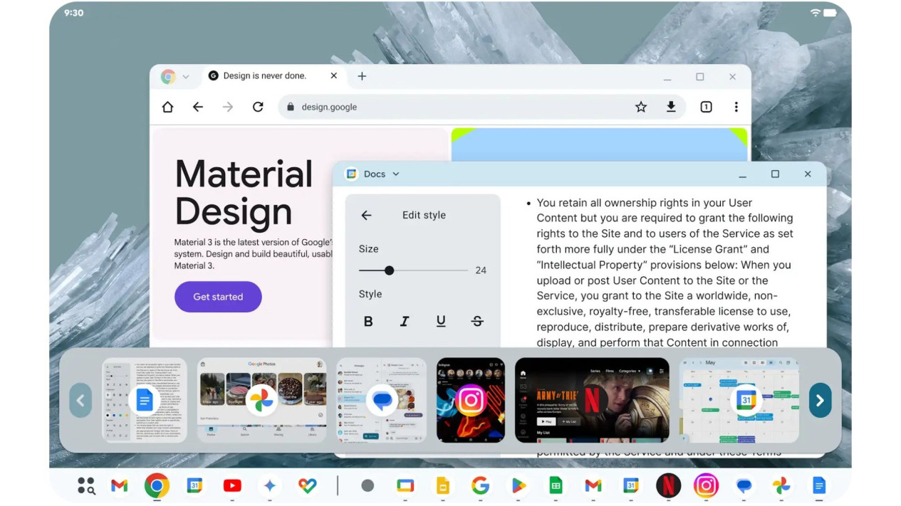
Task: Switch to the Netflix recent app thumbnail
Action: [592, 400]
